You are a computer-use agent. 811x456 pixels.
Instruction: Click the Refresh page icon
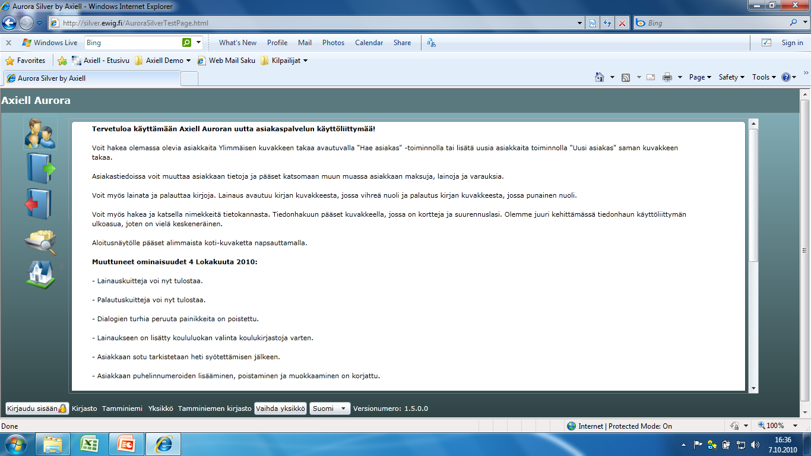point(607,23)
